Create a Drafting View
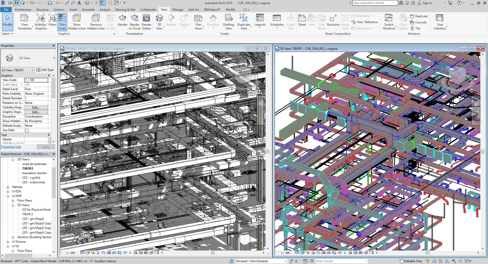The height and width of the screenshot is (264, 488). tap(228, 22)
